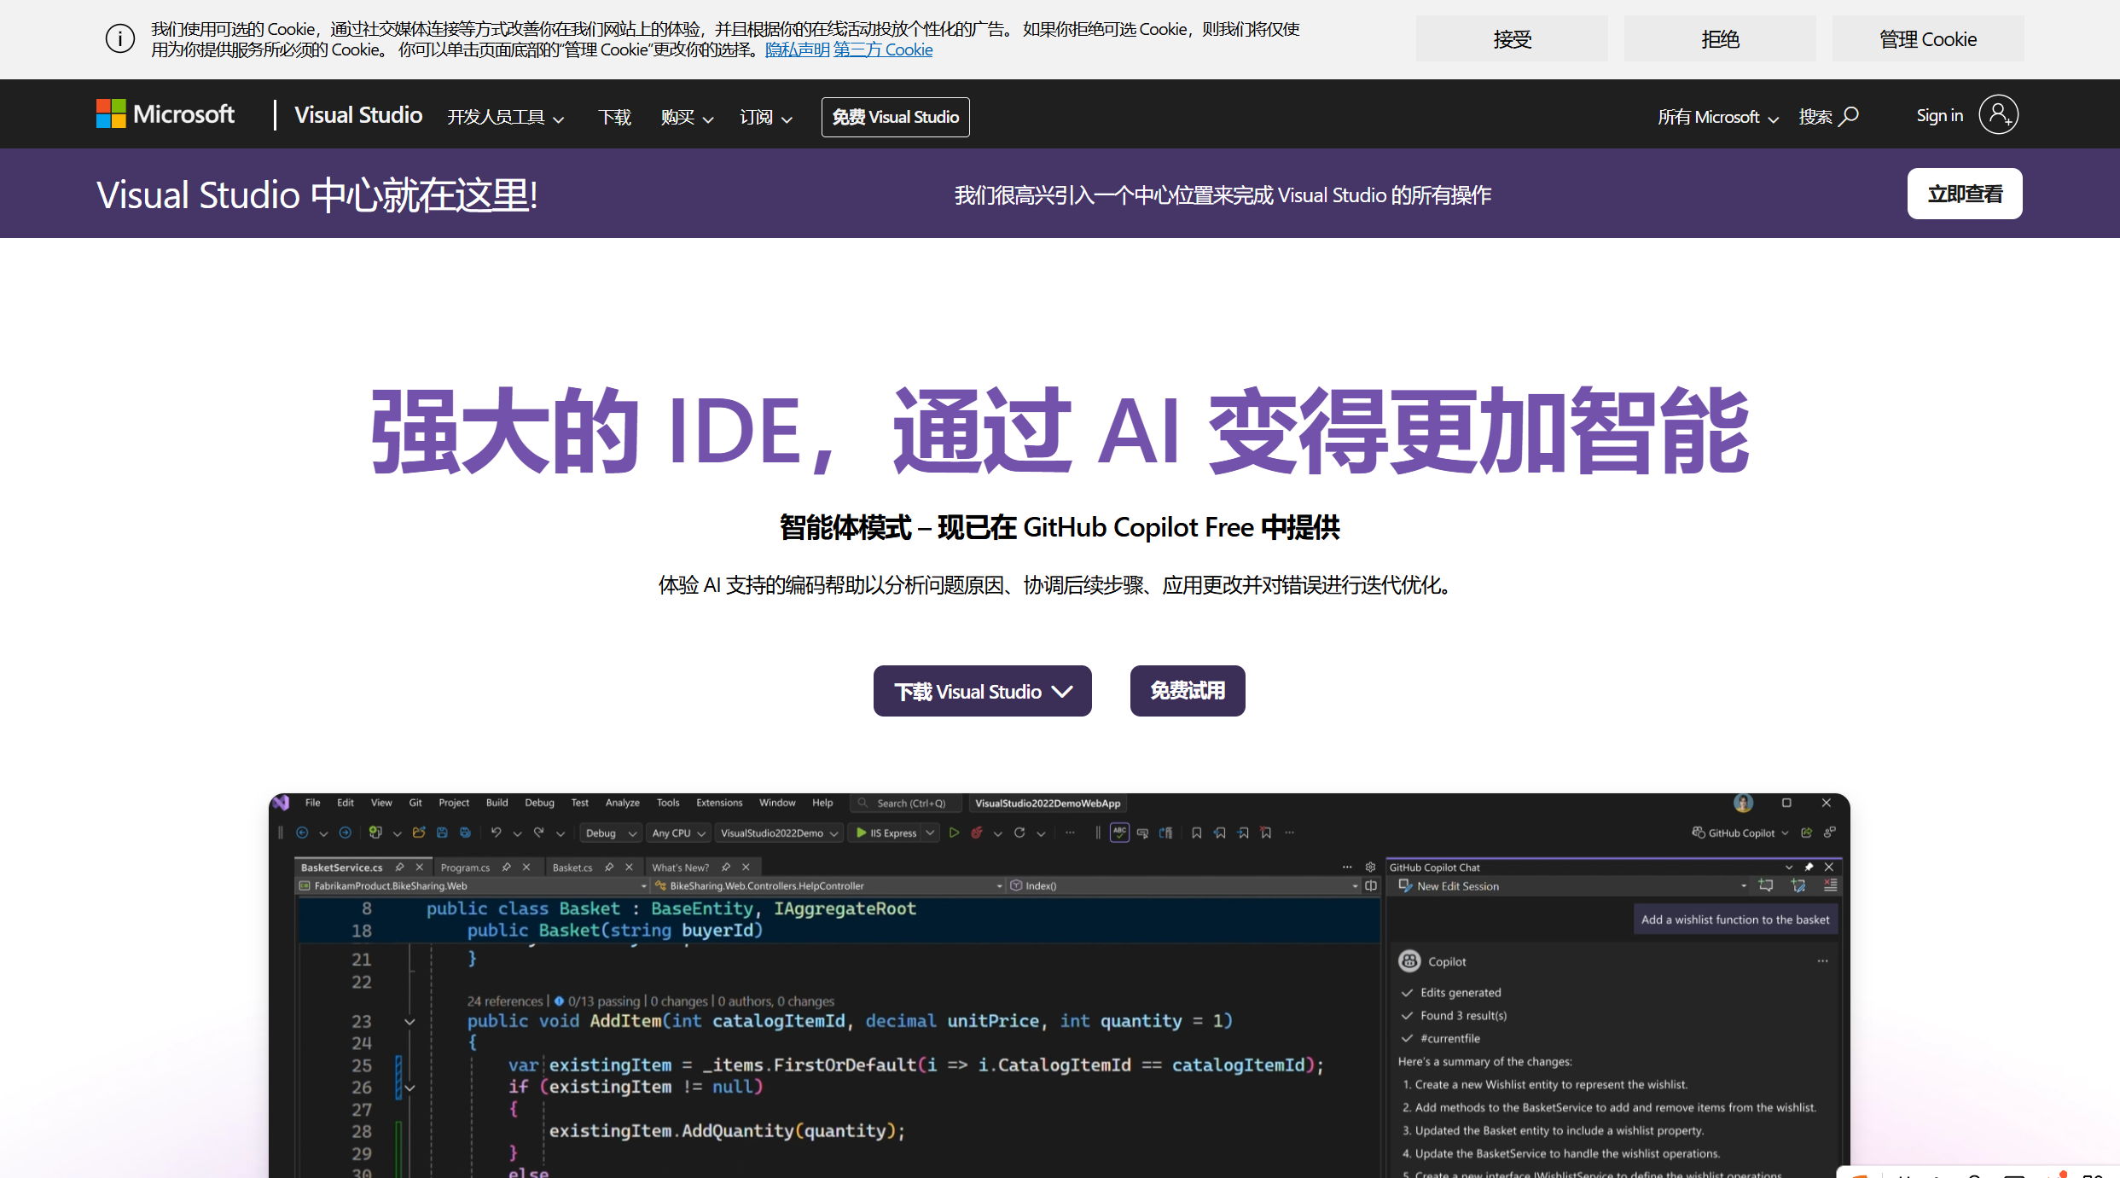Click the Hot Reload flame icon
The height and width of the screenshot is (1178, 2120).
point(976,833)
